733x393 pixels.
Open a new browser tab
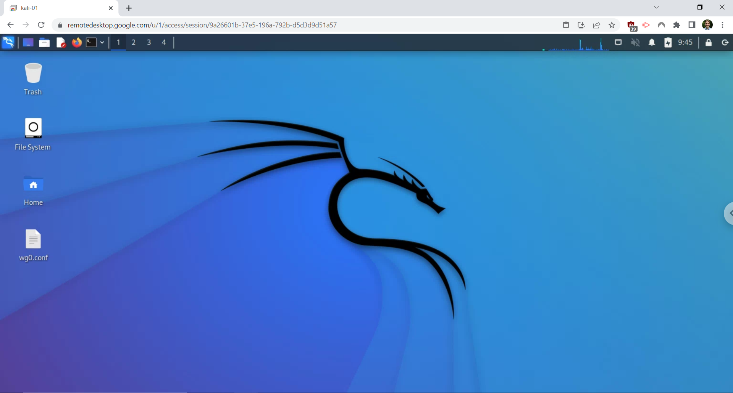pos(129,8)
